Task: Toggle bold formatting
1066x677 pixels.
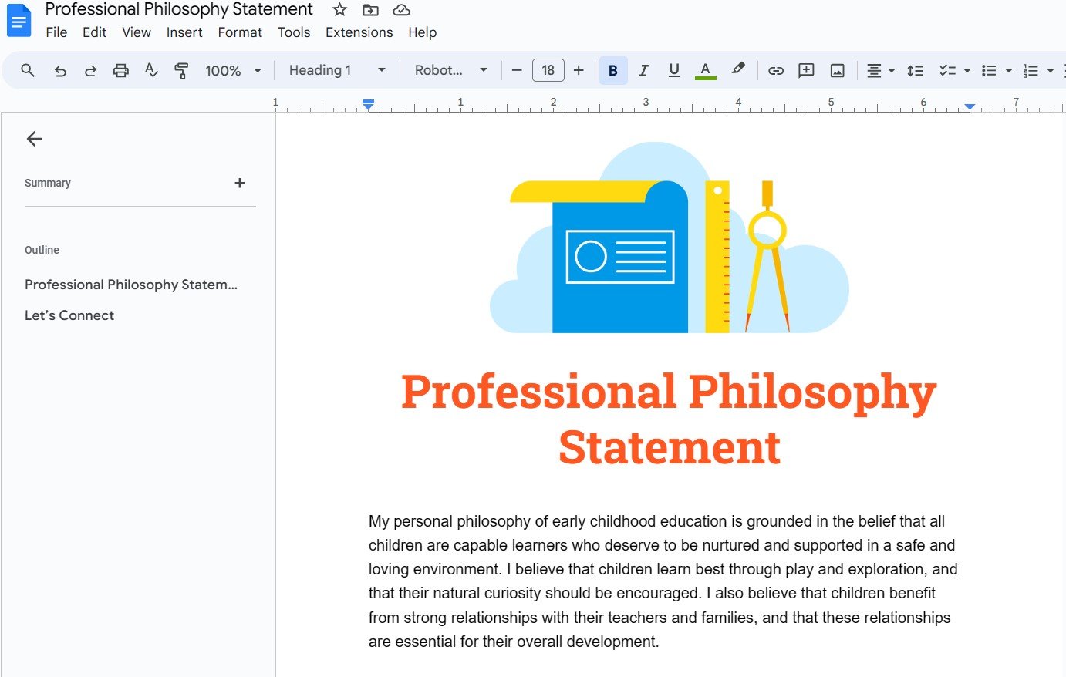Action: coord(612,70)
